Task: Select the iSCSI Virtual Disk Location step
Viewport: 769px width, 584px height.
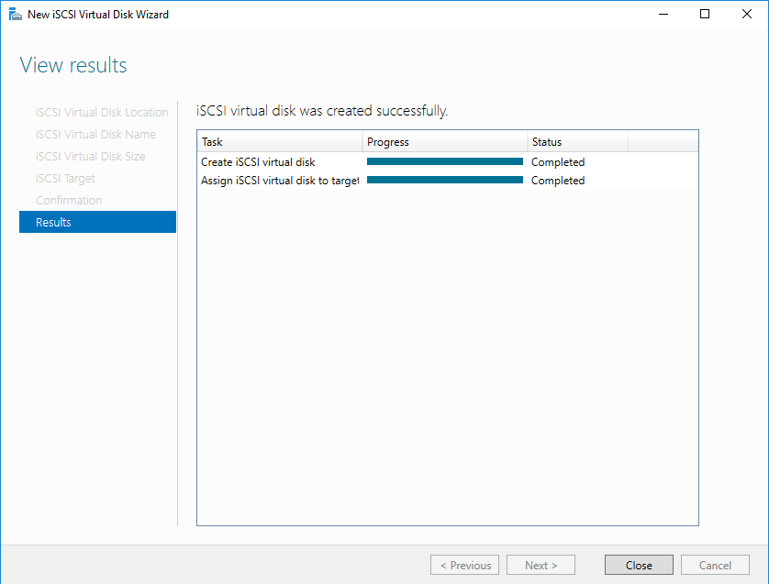Action: point(102,113)
